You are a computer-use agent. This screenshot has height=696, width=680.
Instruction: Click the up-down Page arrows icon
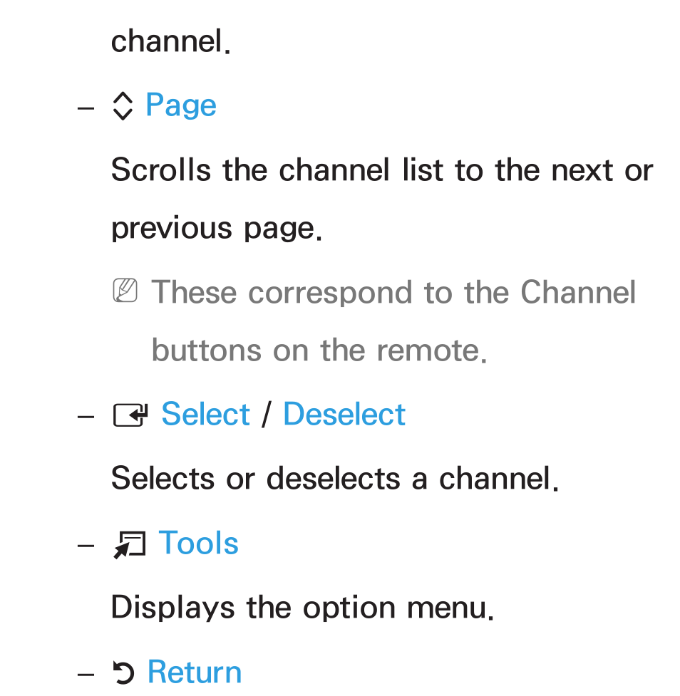[x=123, y=107]
